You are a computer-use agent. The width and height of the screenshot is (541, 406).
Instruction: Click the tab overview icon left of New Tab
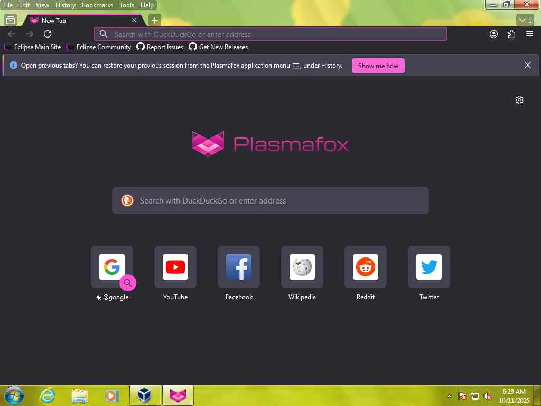(x=11, y=21)
